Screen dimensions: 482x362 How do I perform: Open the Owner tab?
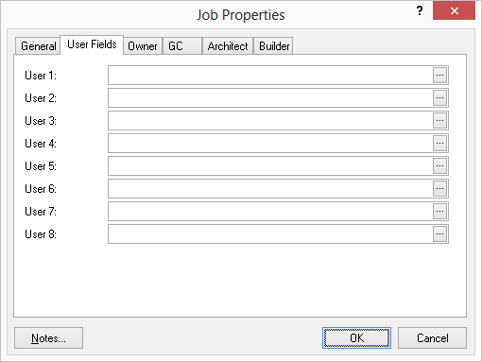(x=143, y=46)
